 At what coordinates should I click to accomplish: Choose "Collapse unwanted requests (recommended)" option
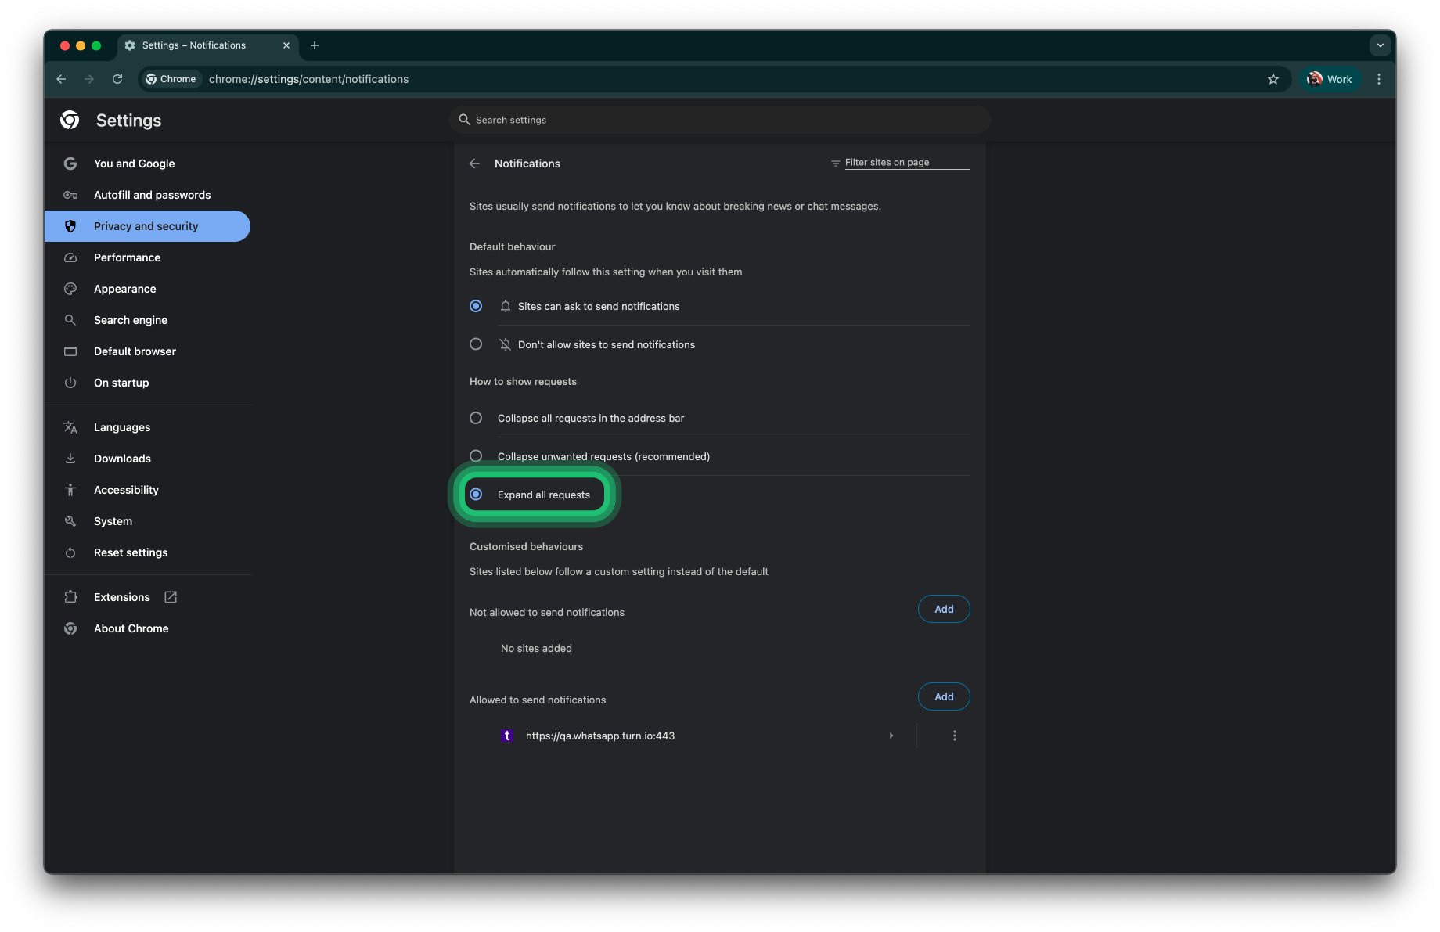pyautogui.click(x=476, y=456)
